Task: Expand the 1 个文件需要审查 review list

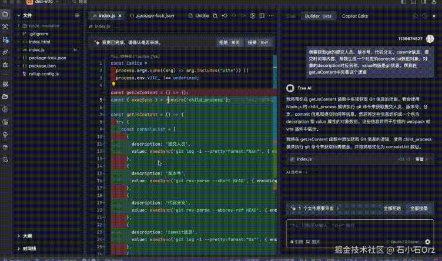Action: coord(316,208)
